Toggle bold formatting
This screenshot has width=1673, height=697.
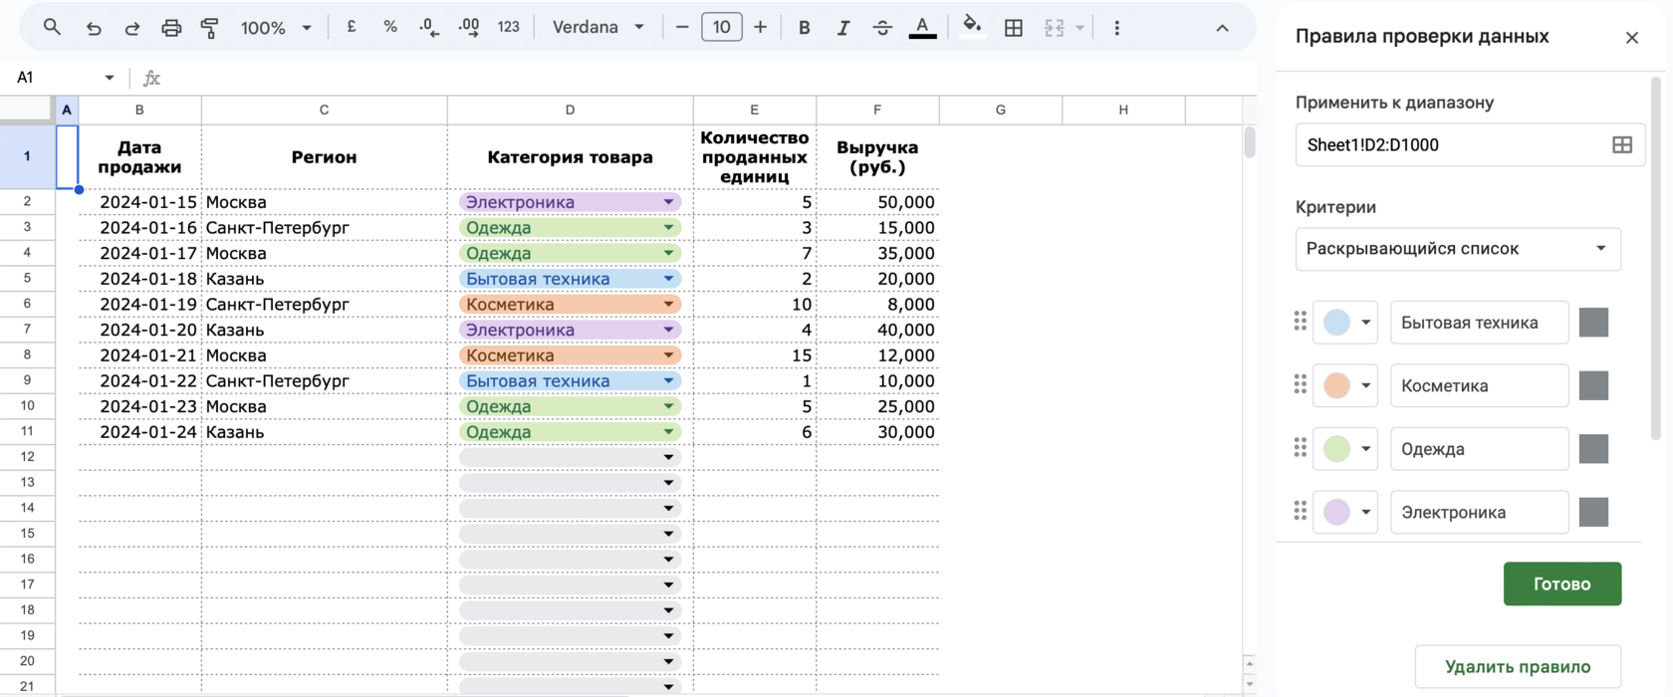804,28
